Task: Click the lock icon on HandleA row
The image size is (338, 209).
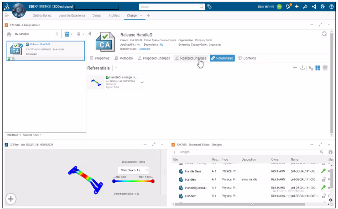Action: [x=324, y=179]
